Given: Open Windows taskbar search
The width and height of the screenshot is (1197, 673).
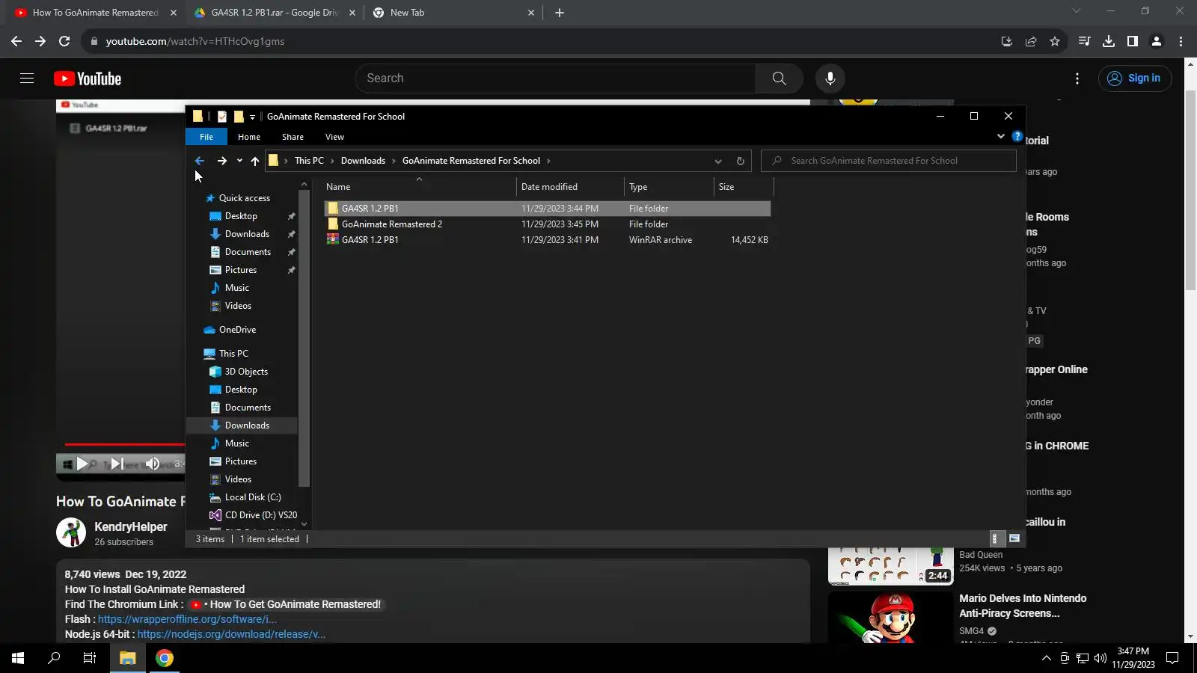Looking at the screenshot, I should click(54, 658).
